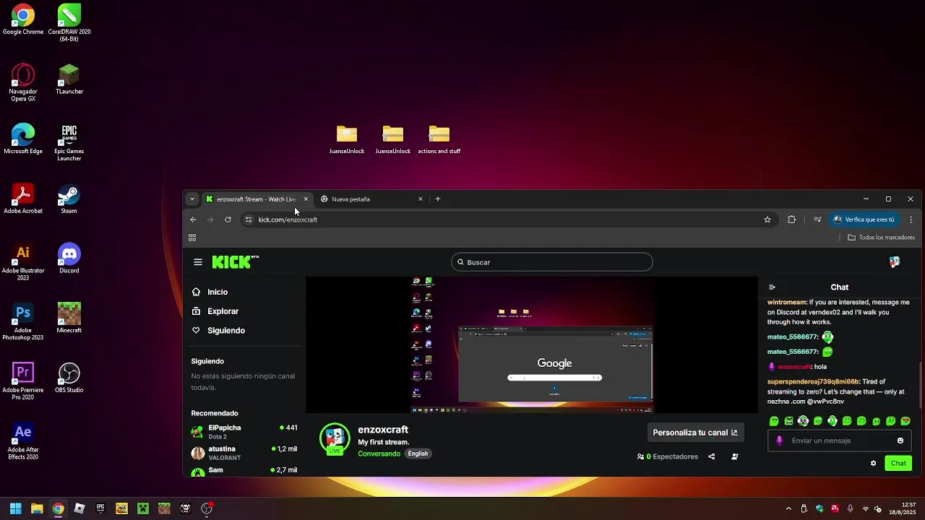Bookmark this page with the star icon

point(767,220)
